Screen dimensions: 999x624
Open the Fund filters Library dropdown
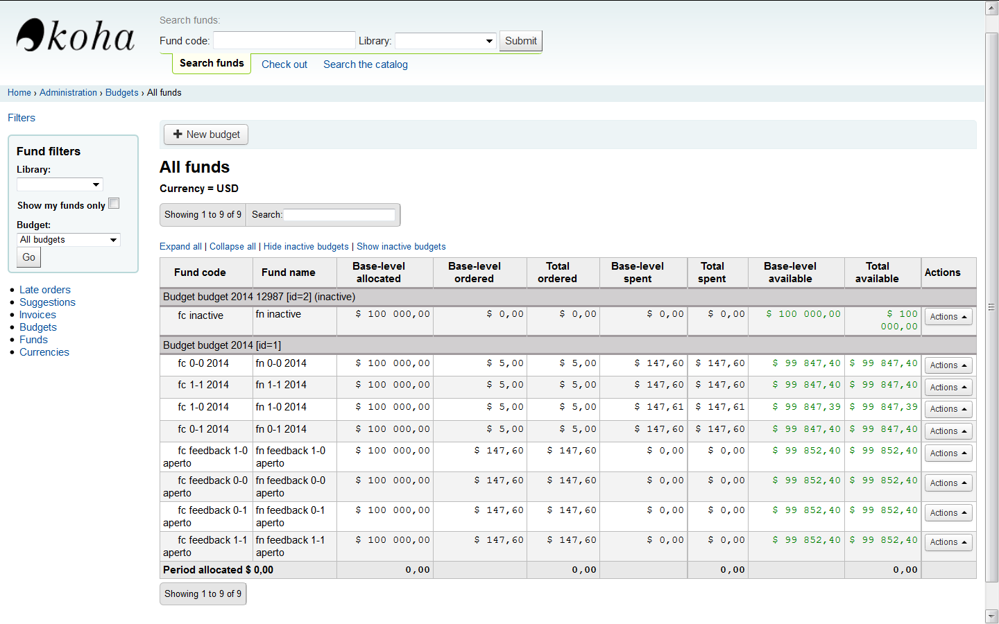tap(60, 184)
